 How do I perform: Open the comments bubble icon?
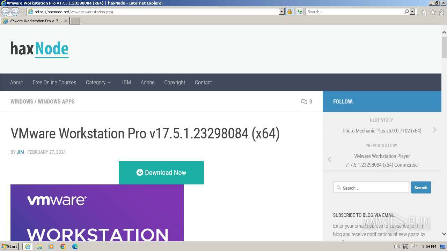[x=304, y=101]
